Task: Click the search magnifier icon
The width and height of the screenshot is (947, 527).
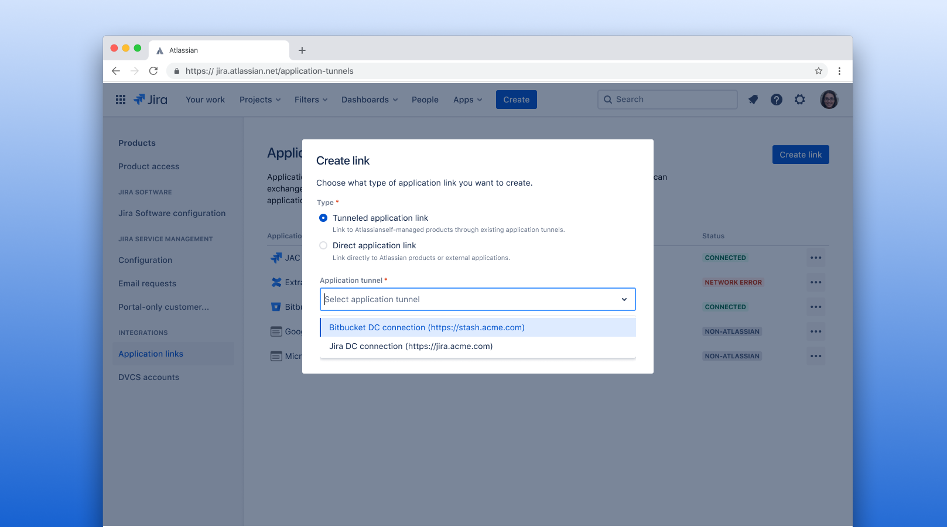Action: (608, 100)
